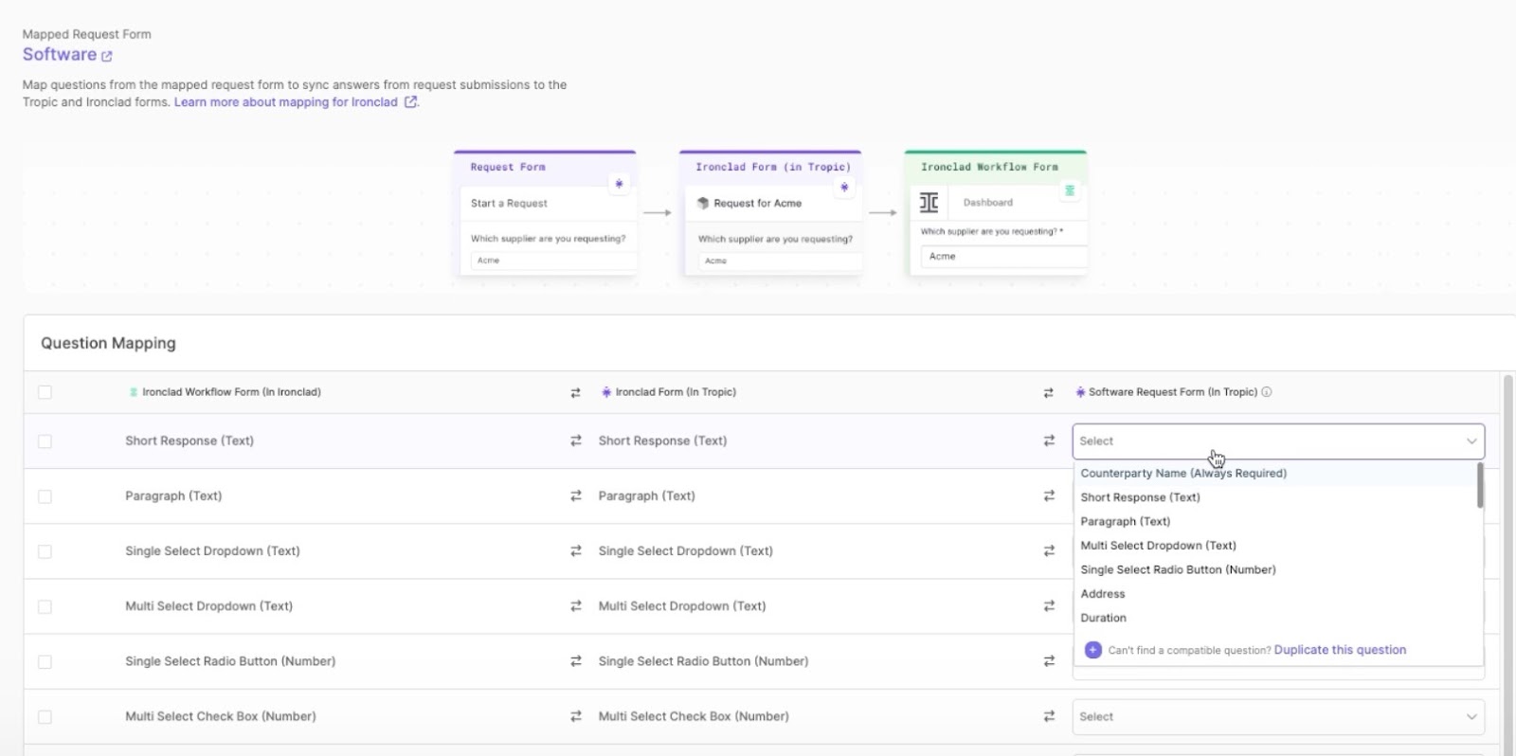Click Tropic icon on Request Form card
Image resolution: width=1516 pixels, height=756 pixels.
coord(619,184)
